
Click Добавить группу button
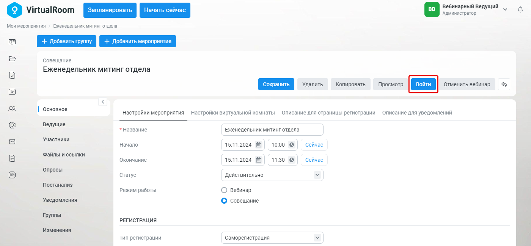point(67,41)
